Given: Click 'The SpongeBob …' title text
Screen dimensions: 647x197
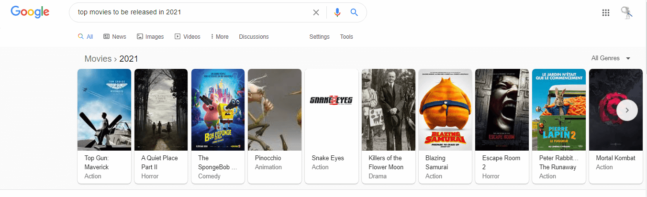Looking at the screenshot, I should tap(218, 163).
